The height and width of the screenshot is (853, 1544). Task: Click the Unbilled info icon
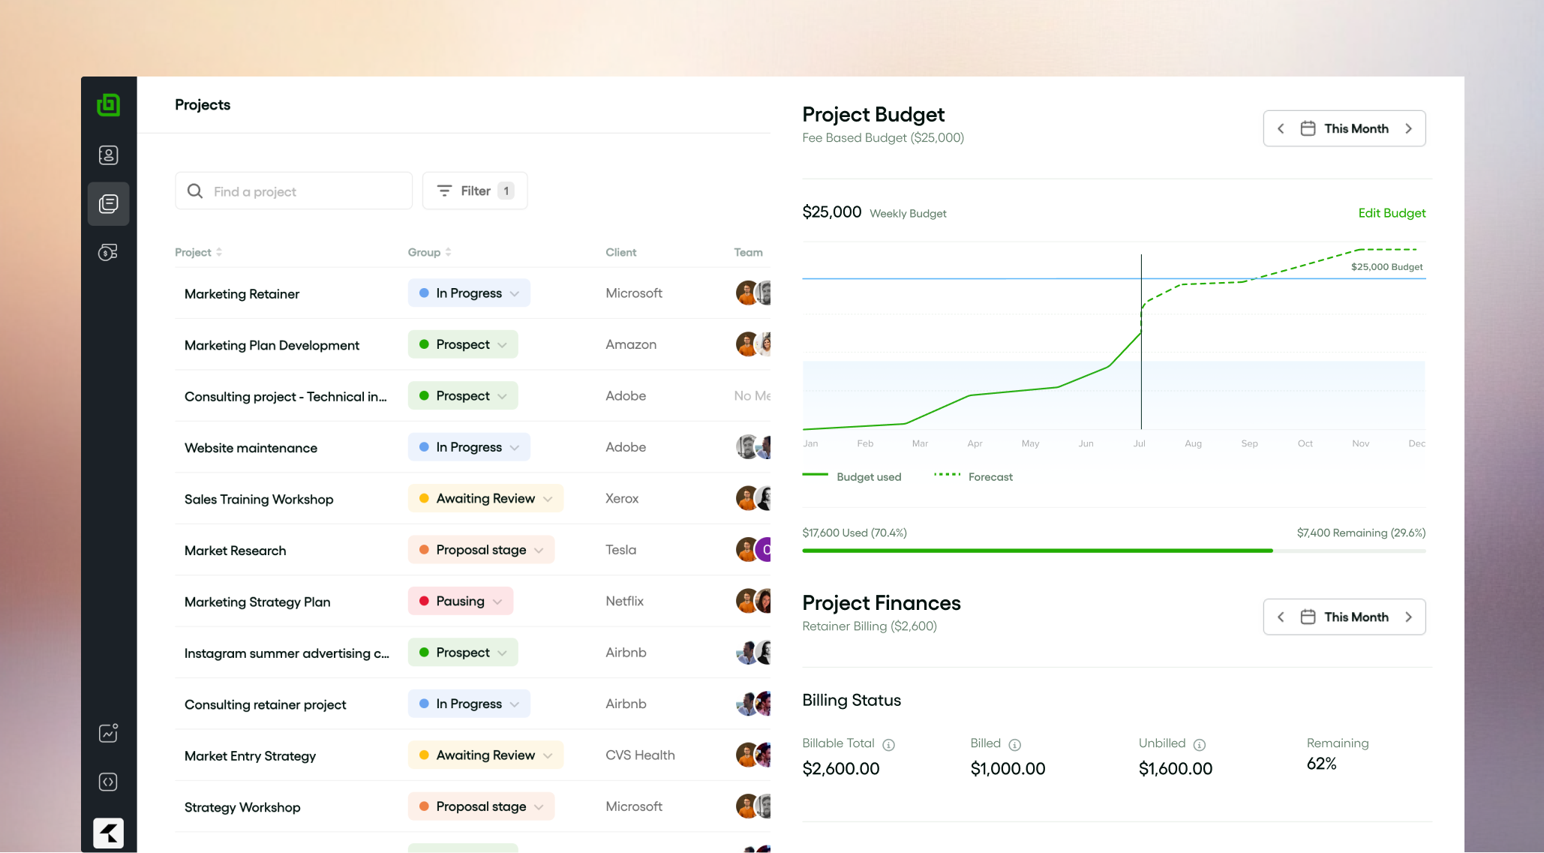[x=1199, y=745]
